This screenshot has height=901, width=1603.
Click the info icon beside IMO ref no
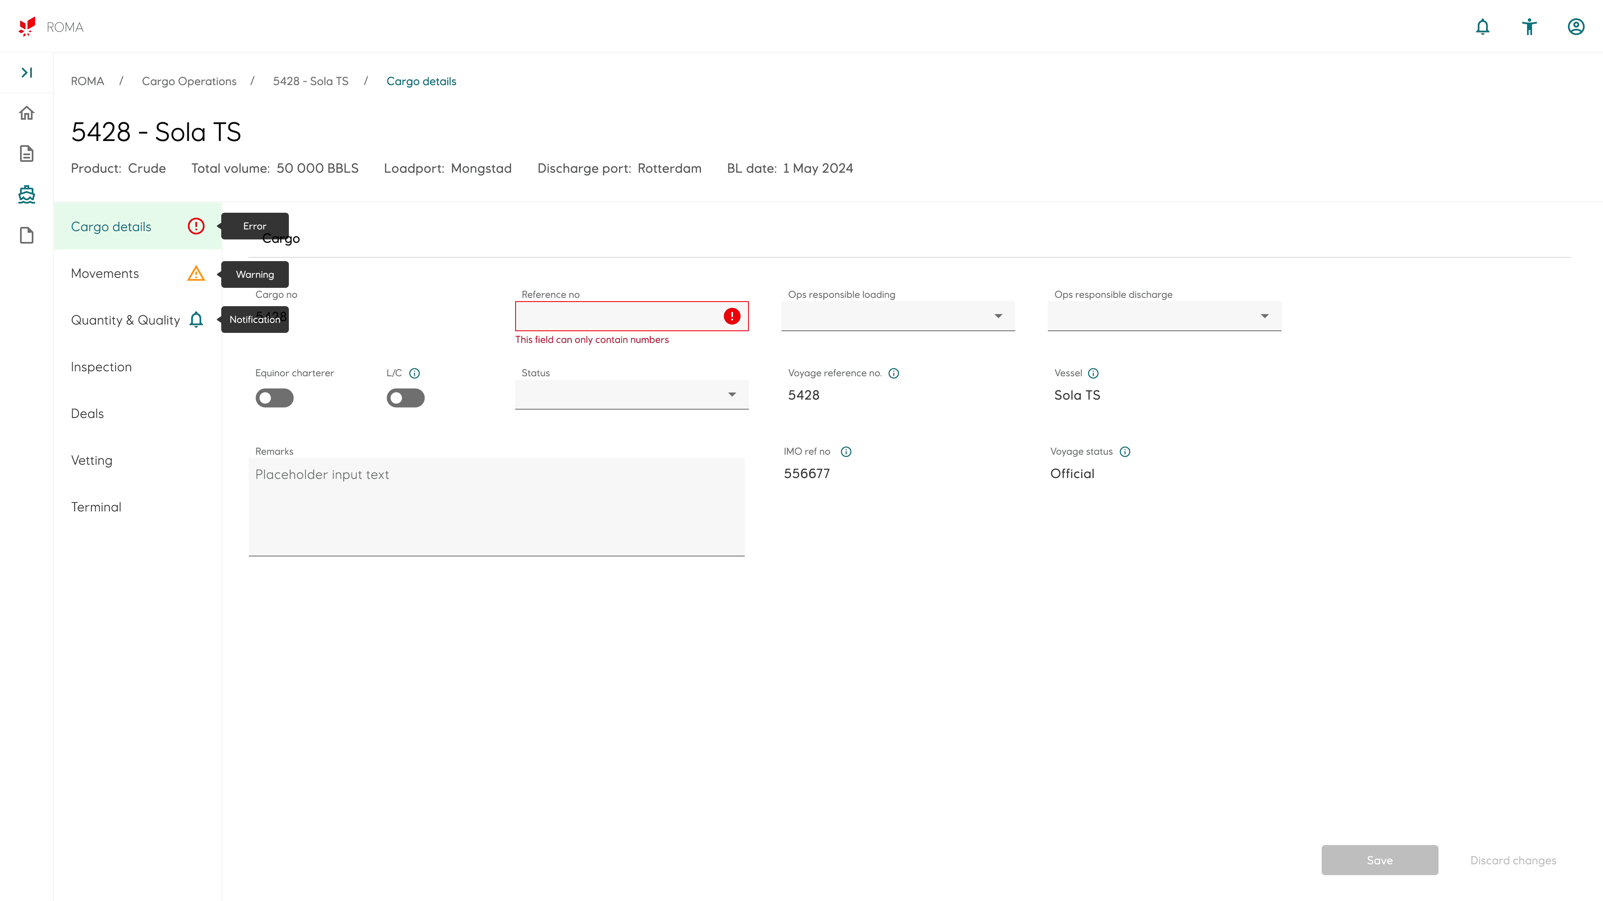pos(846,451)
